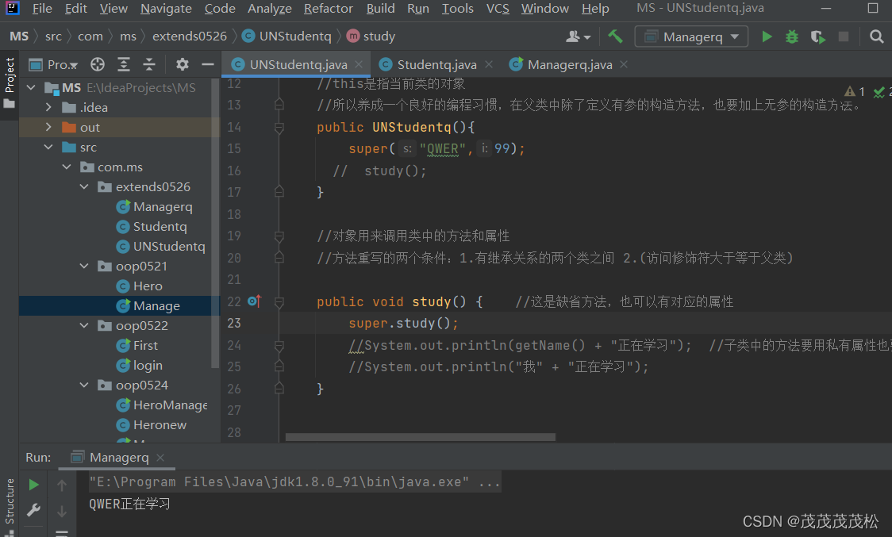Click the editor horizontal scrollbar
Image resolution: width=892 pixels, height=537 pixels.
point(421,437)
